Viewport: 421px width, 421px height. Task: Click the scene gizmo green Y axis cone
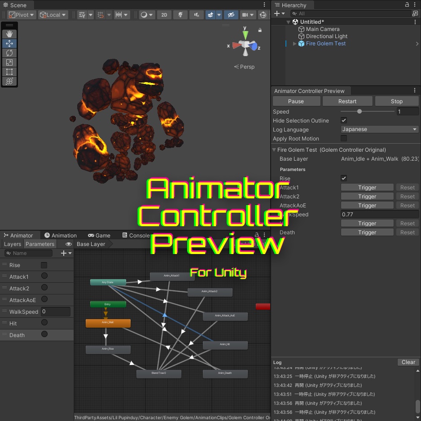(246, 35)
